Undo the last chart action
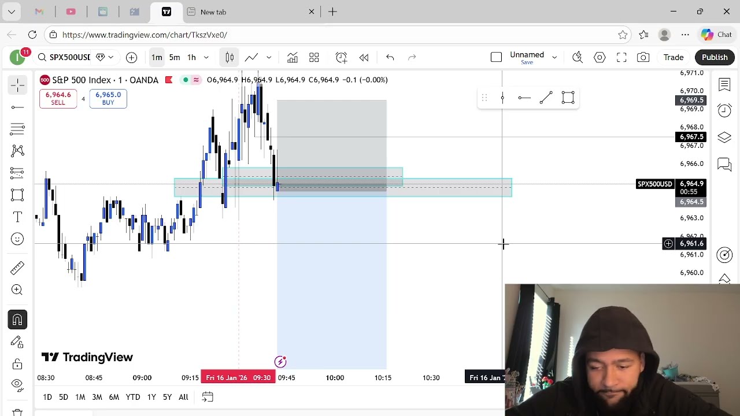 pos(390,57)
